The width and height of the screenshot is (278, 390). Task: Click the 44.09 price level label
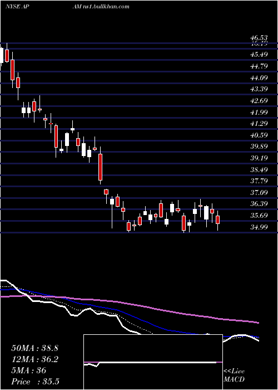click(x=259, y=78)
